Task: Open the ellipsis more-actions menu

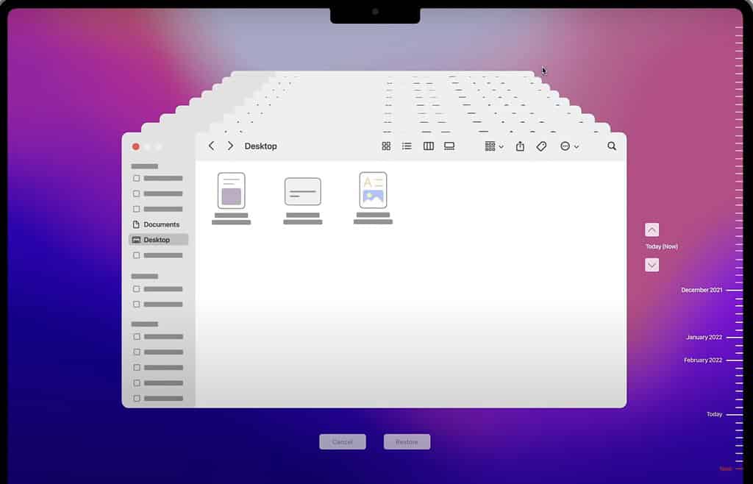Action: [x=570, y=146]
